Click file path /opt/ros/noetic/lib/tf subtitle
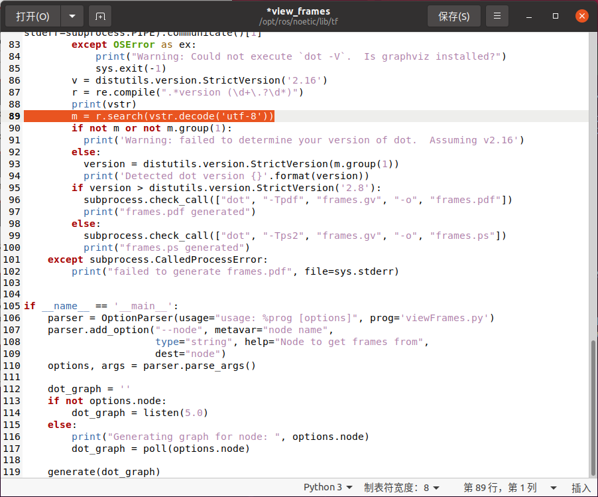This screenshot has height=497, width=598. 298,22
